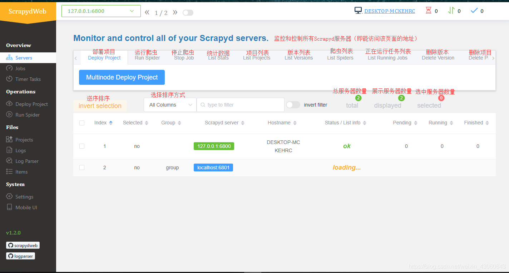Switch to the Run Spider tab
This screenshot has width=509, height=273.
147,58
